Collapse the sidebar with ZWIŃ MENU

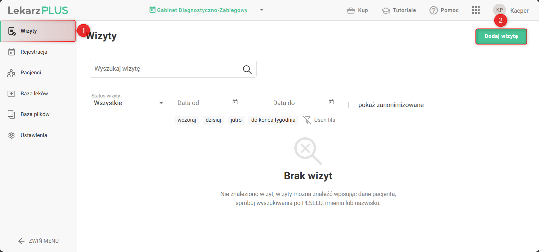[x=38, y=241]
